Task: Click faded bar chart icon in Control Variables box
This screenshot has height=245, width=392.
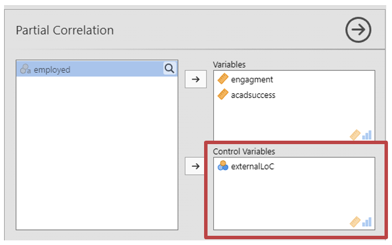Action: pyautogui.click(x=367, y=222)
